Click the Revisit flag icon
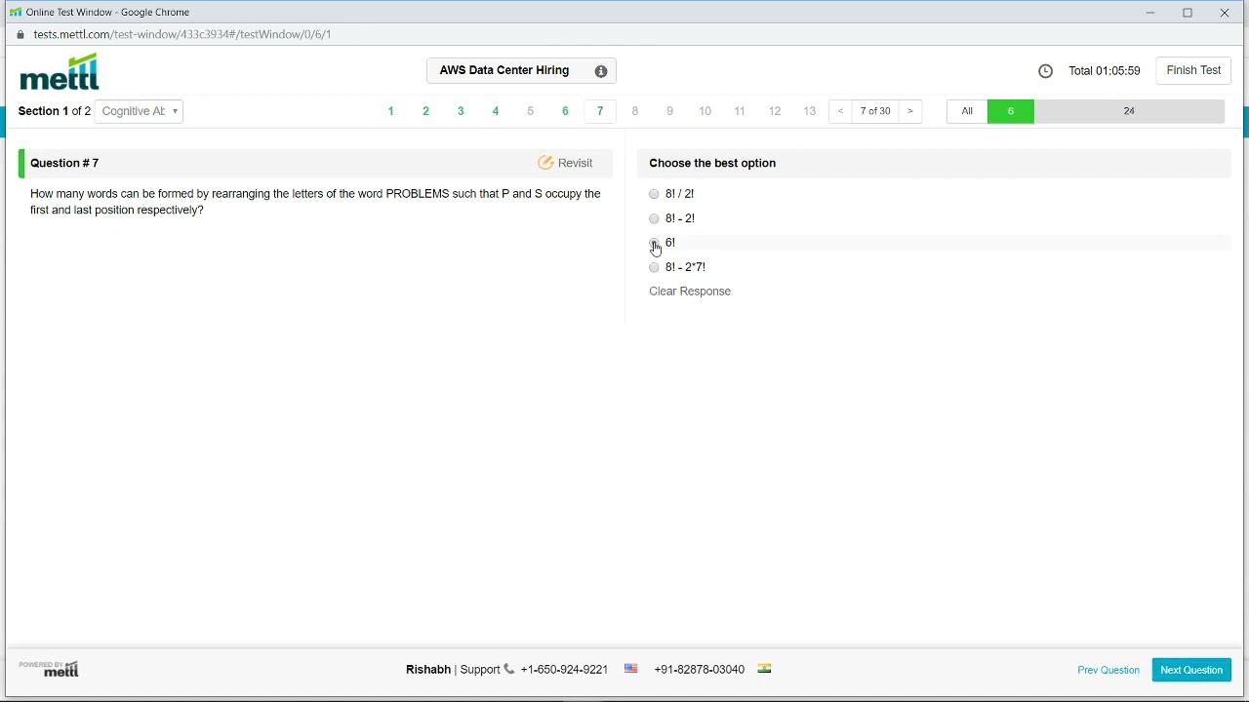Screen dimensions: 1249x702 pos(546,163)
